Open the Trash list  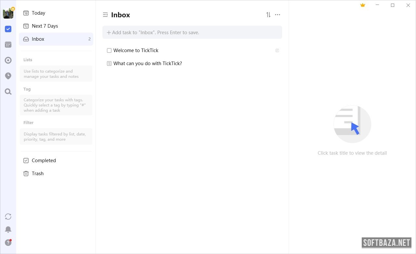[37, 174]
